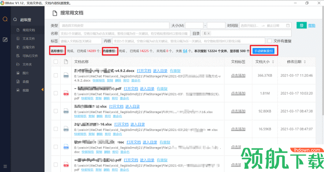Click 打开文档 in the .doc file row
The width and height of the screenshot is (324, 172).
133,142
